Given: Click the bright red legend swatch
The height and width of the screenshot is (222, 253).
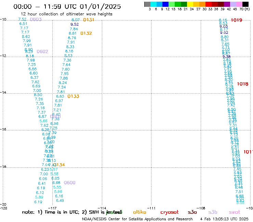Looking at the screenshot, I should click(209, 4).
